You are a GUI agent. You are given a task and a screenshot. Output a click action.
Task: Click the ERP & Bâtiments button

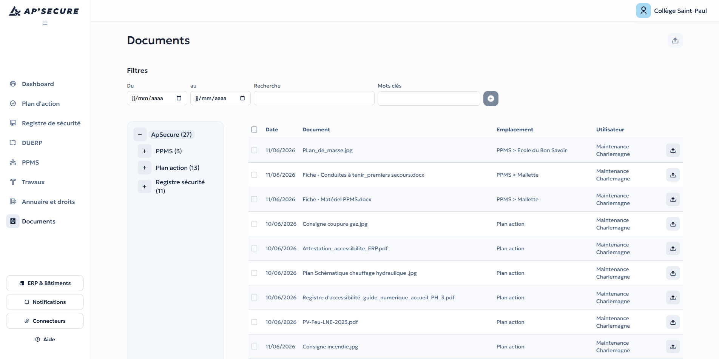click(45, 283)
